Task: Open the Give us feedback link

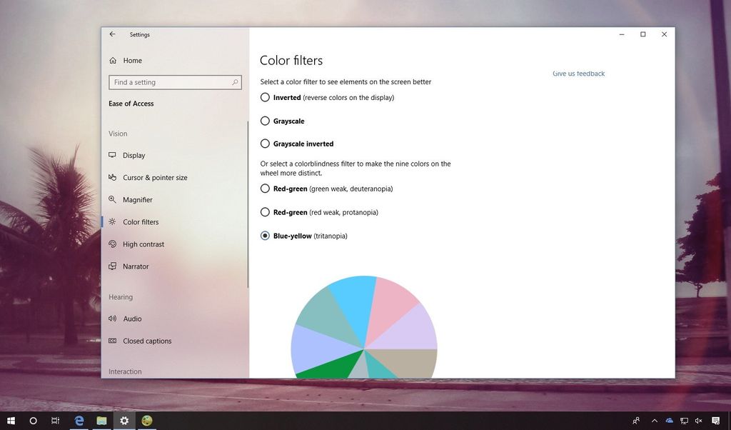Action: point(578,74)
